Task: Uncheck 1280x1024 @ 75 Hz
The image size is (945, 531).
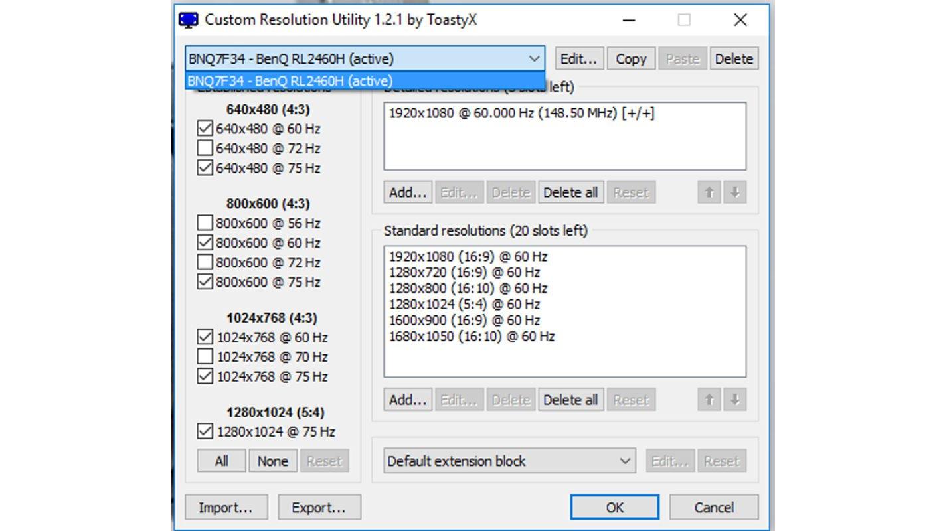Action: click(x=205, y=431)
